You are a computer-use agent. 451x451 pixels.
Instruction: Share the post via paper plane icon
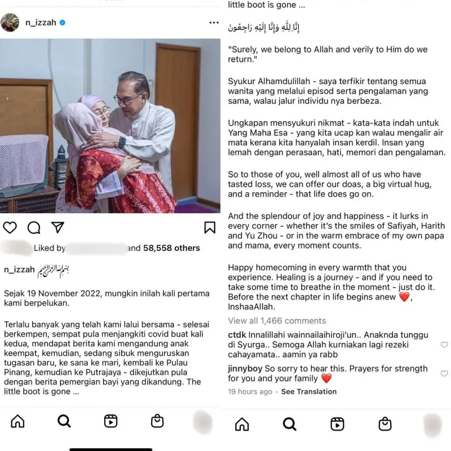[58, 227]
